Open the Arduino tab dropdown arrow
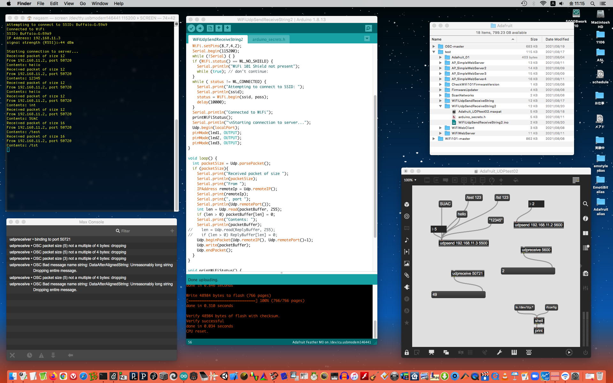 [367, 39]
